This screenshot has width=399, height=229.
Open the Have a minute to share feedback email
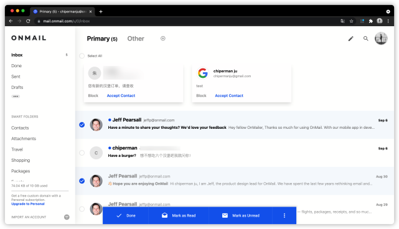235,124
